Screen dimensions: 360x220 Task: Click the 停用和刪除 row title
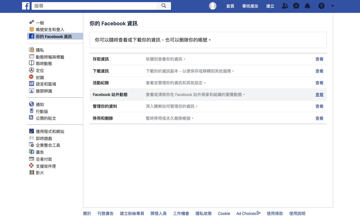coord(103,118)
